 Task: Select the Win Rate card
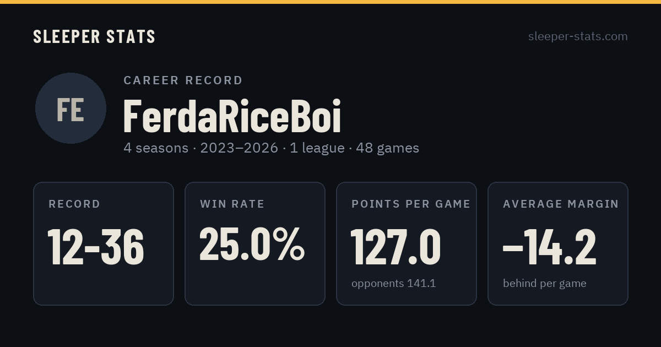tap(255, 243)
